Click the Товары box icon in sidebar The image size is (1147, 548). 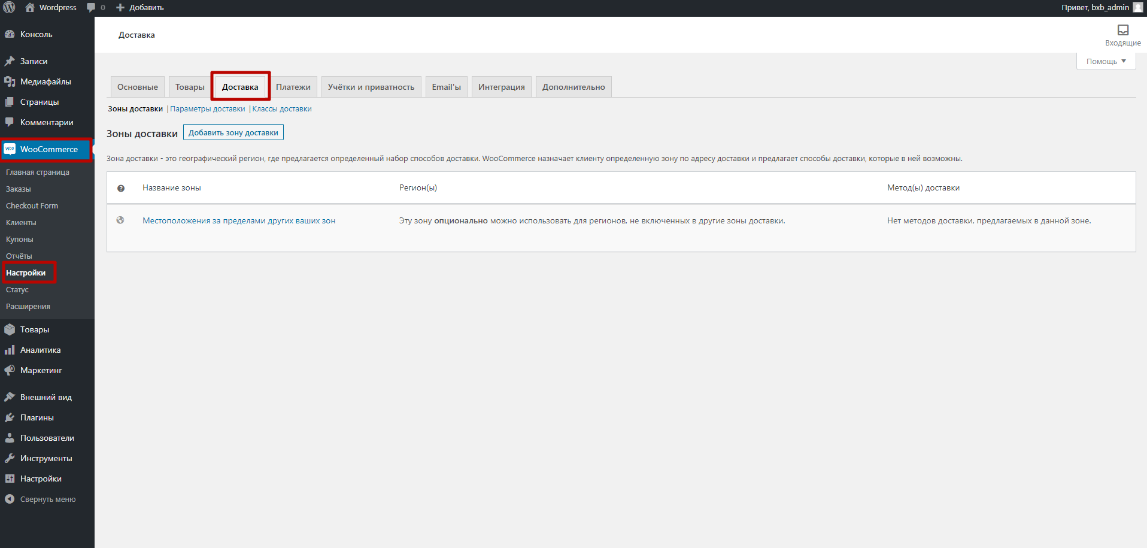pos(10,329)
